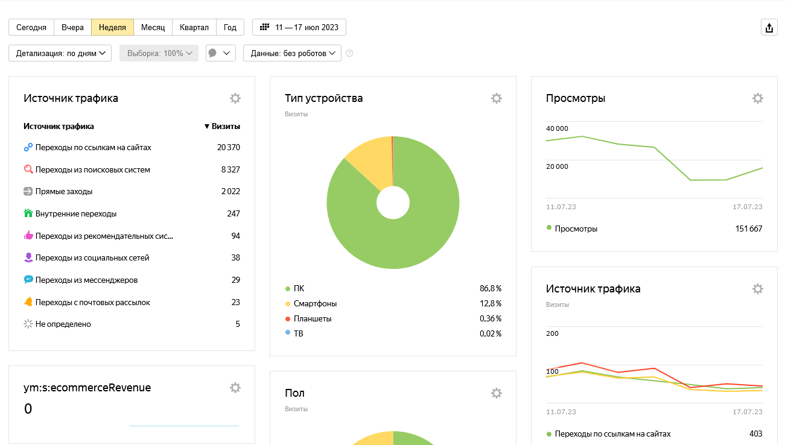788x445 pixels.
Task: Click Переходы из поисковых систем row
Action: point(92,169)
